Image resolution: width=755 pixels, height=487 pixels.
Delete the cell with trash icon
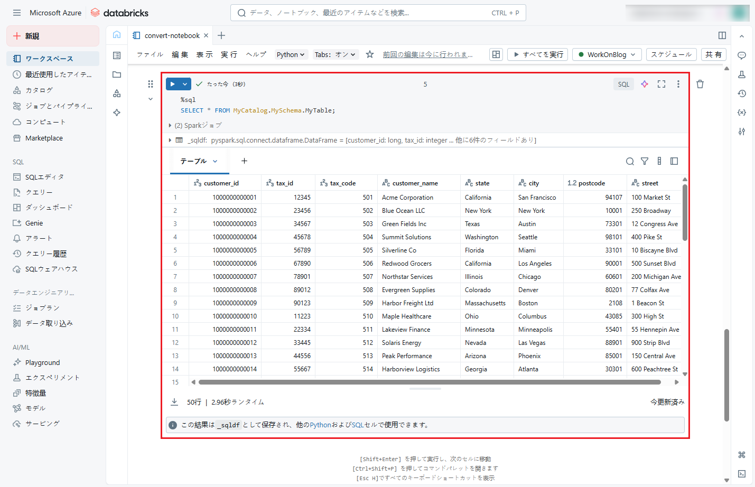700,84
